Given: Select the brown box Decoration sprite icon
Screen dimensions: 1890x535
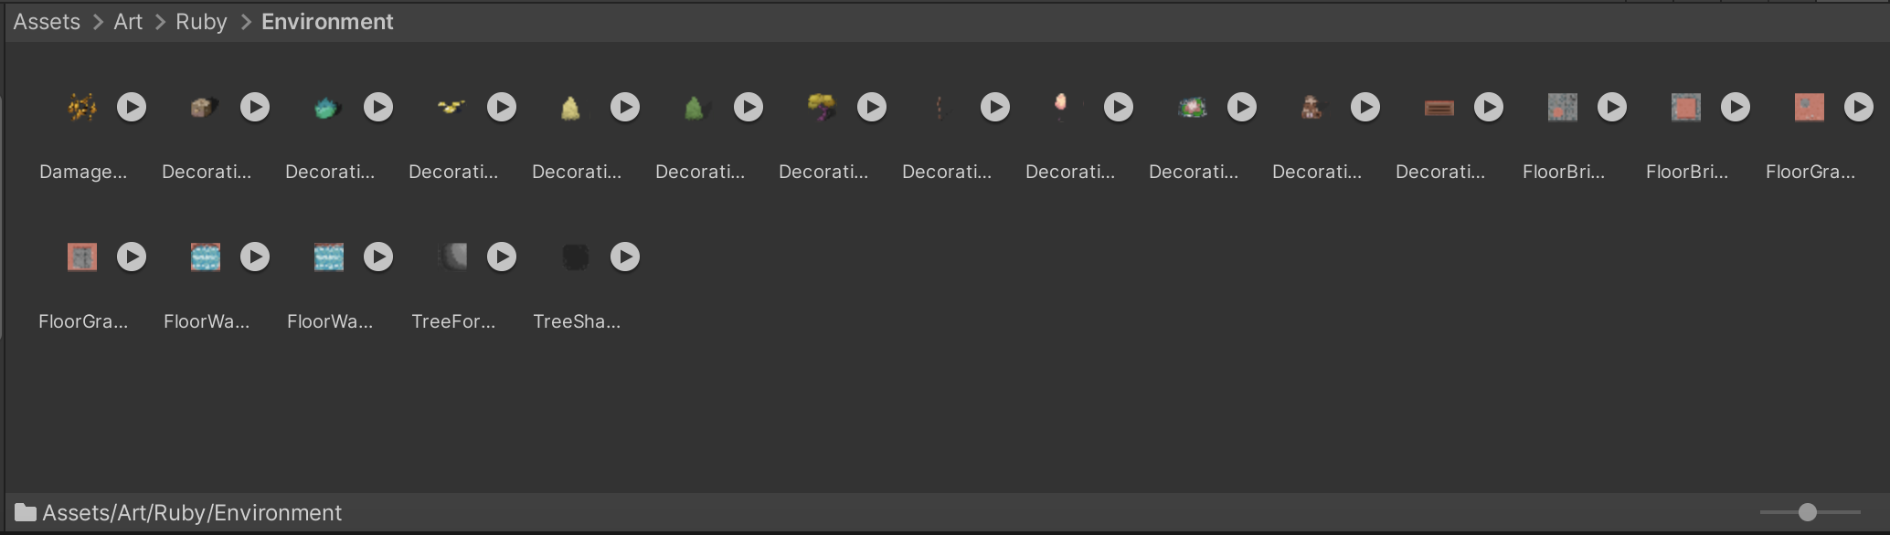Looking at the screenshot, I should pyautogui.click(x=203, y=108).
